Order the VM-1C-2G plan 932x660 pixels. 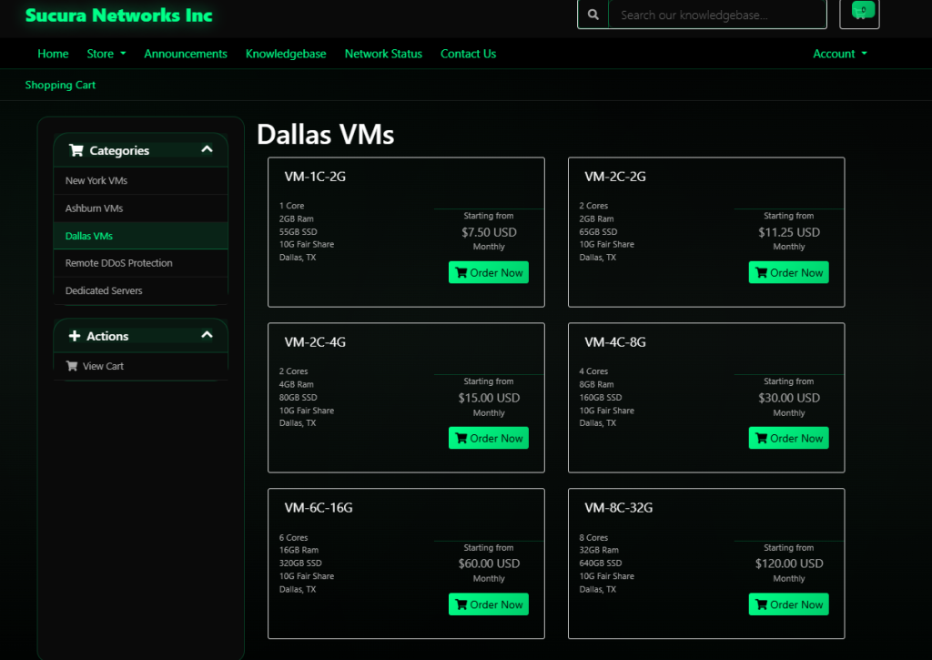tap(488, 272)
